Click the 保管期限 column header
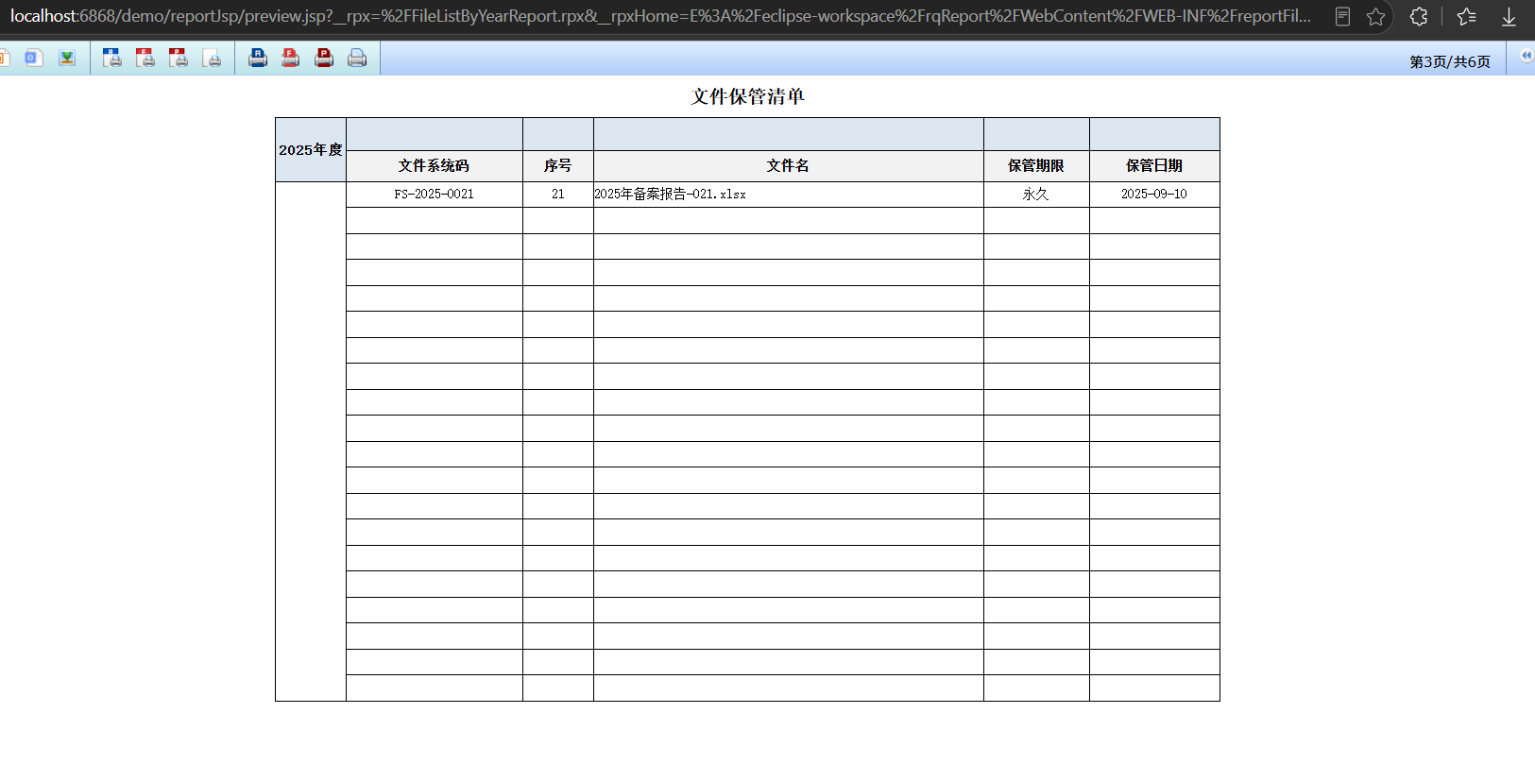 1036,166
